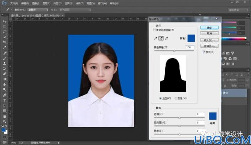Click the 颜色 sampled color swatch
This screenshot has height=145, width=251.
191,38
